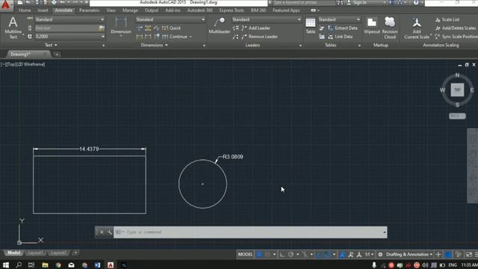
Task: Open Windows Start menu
Action: tap(6, 265)
